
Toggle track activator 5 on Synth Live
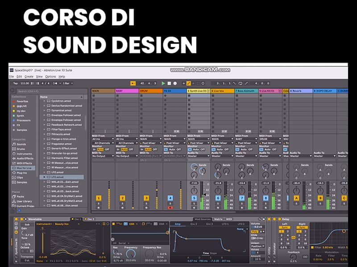pyautogui.click(x=194, y=198)
